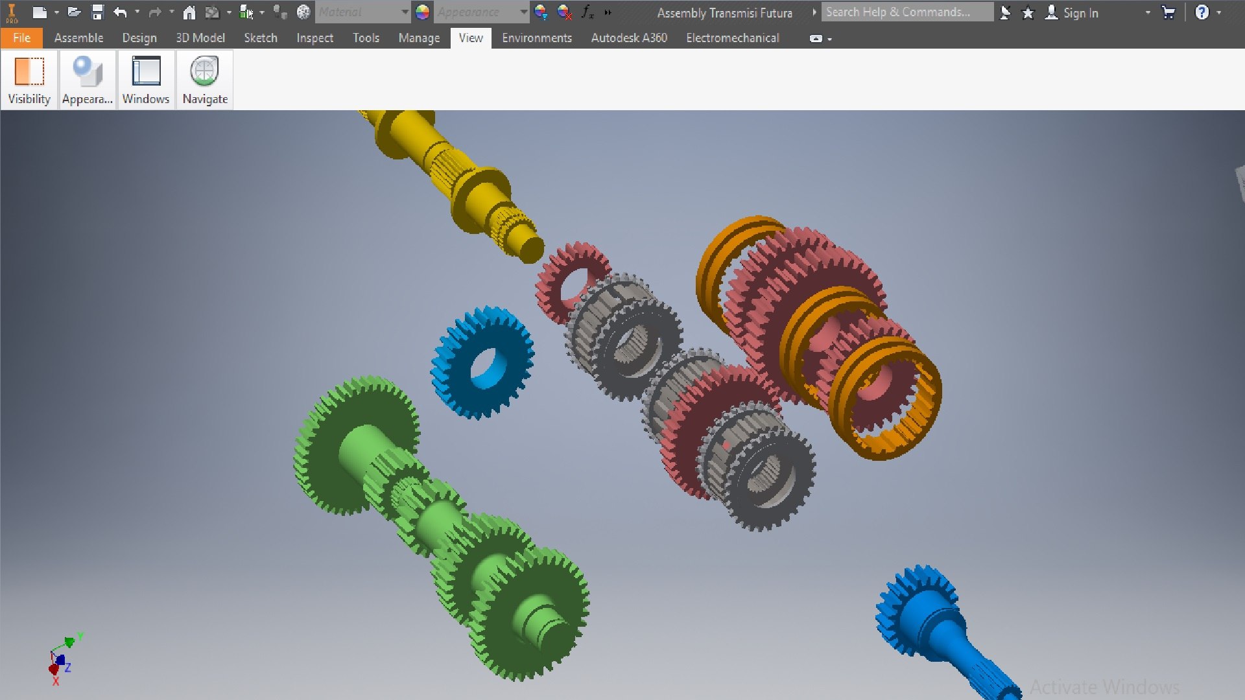Viewport: 1245px width, 700px height.
Task: Switch to the Inspect tab
Action: point(314,38)
